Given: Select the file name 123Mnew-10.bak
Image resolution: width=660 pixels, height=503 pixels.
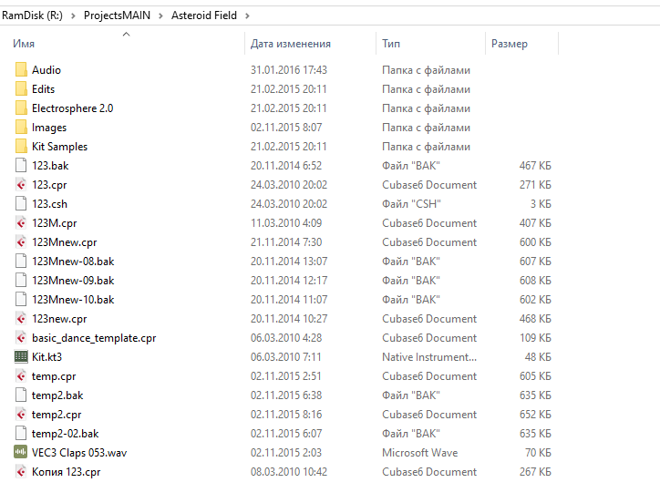Looking at the screenshot, I should point(73,300).
